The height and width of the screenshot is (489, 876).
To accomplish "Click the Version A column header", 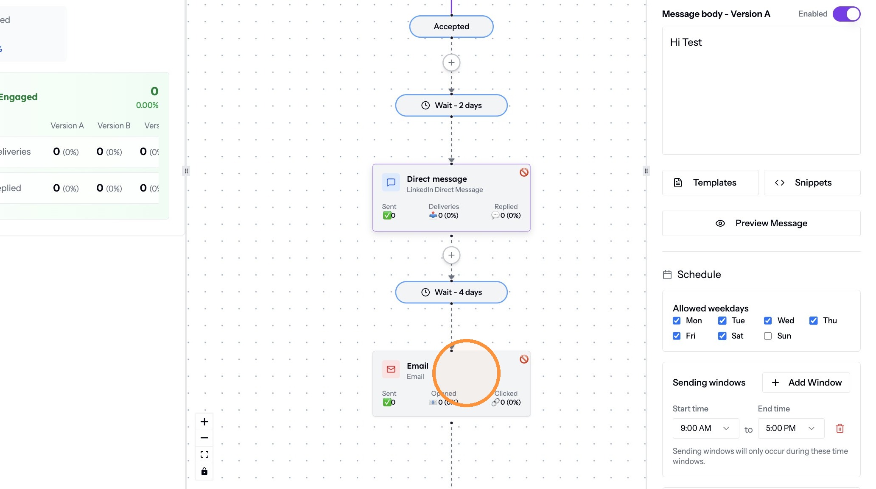I will (67, 126).
